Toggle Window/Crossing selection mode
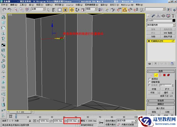The image size is (177, 127). coord(65,10)
